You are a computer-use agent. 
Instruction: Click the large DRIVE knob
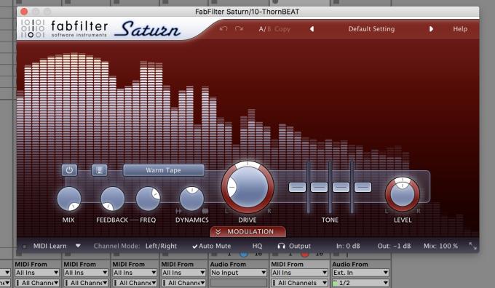point(247,188)
